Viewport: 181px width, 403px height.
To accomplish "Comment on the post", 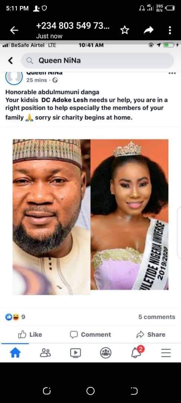I will tap(90, 334).
